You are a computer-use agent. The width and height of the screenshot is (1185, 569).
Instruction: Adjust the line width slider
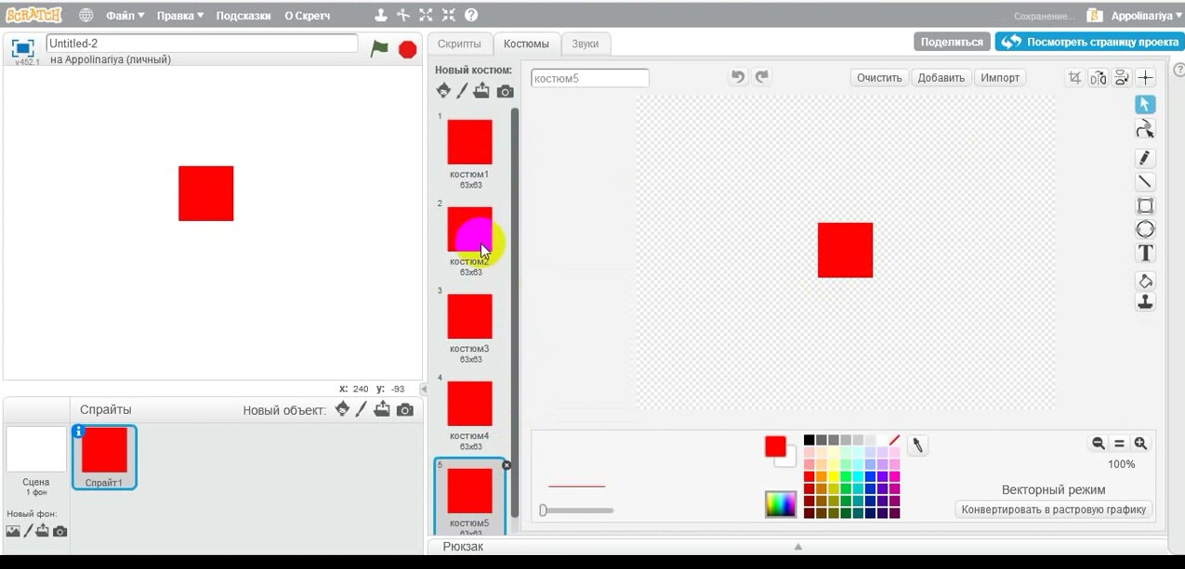pyautogui.click(x=576, y=510)
